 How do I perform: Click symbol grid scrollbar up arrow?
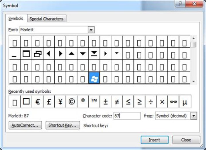[x=193, y=38]
